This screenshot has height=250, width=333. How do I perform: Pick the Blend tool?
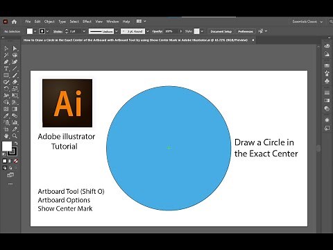click(15, 115)
